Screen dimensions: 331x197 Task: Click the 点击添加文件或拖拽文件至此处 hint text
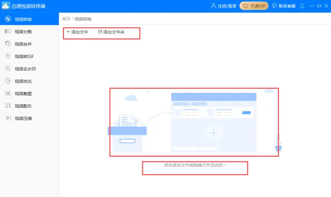195,165
